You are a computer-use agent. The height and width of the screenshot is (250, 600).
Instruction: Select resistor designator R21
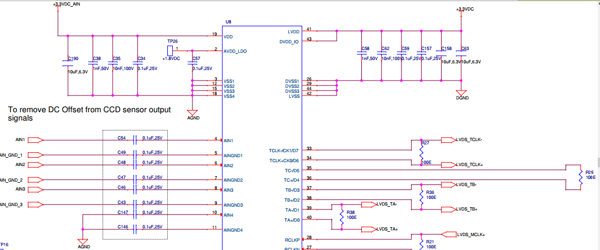(x=430, y=242)
